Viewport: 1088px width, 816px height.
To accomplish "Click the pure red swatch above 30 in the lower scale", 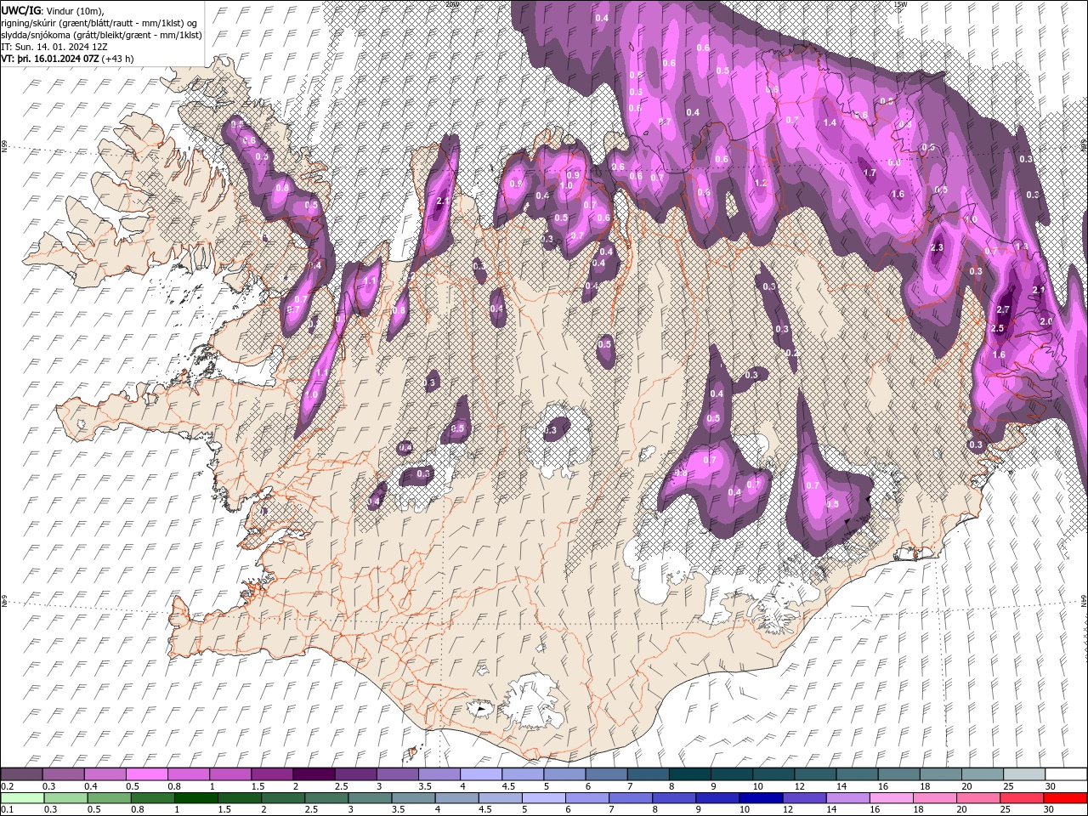I will pos(1065,797).
